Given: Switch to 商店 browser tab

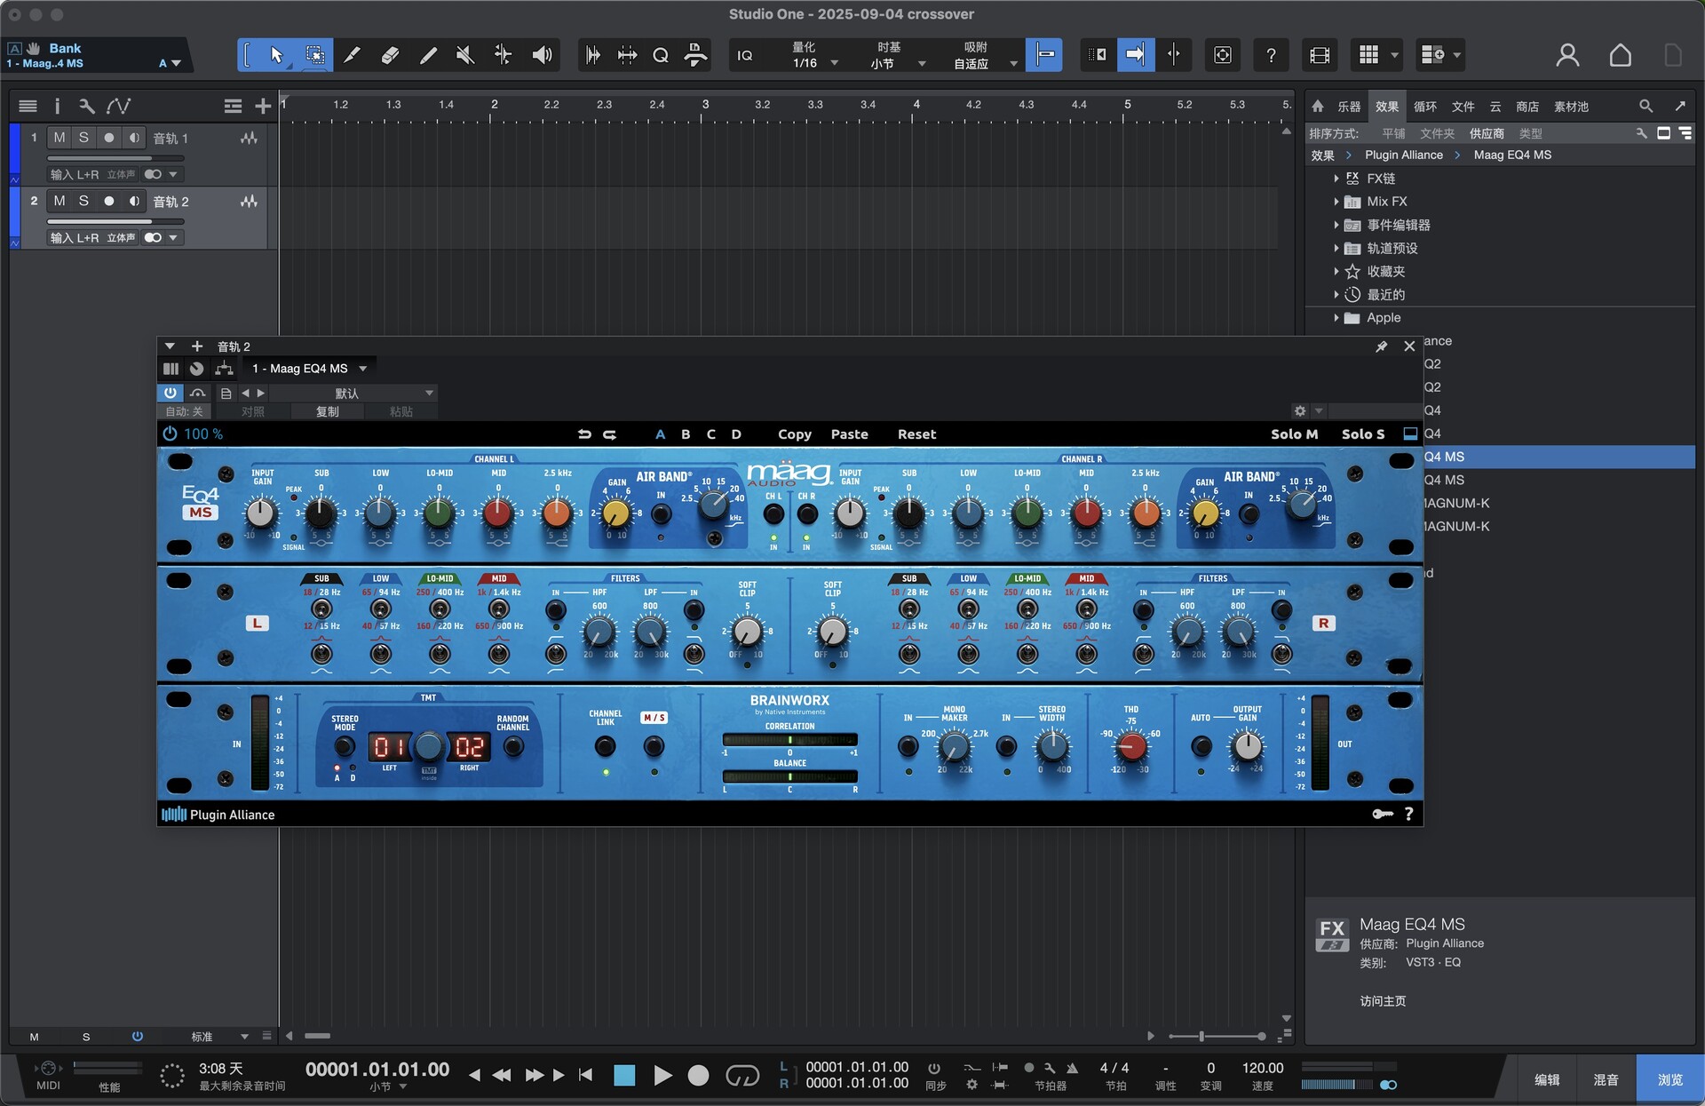Looking at the screenshot, I should (x=1527, y=107).
